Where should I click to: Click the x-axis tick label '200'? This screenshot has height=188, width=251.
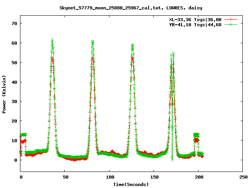click(199, 177)
